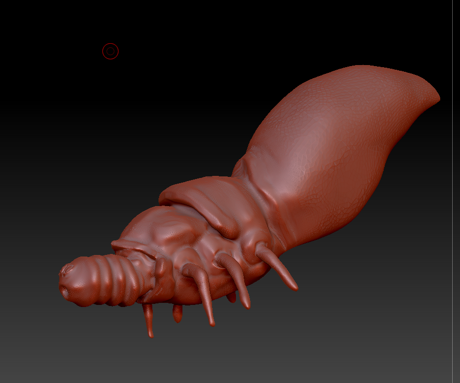This screenshot has height=383, width=460.
Task: Click the small mouth hole on the head
Action: [x=64, y=291]
